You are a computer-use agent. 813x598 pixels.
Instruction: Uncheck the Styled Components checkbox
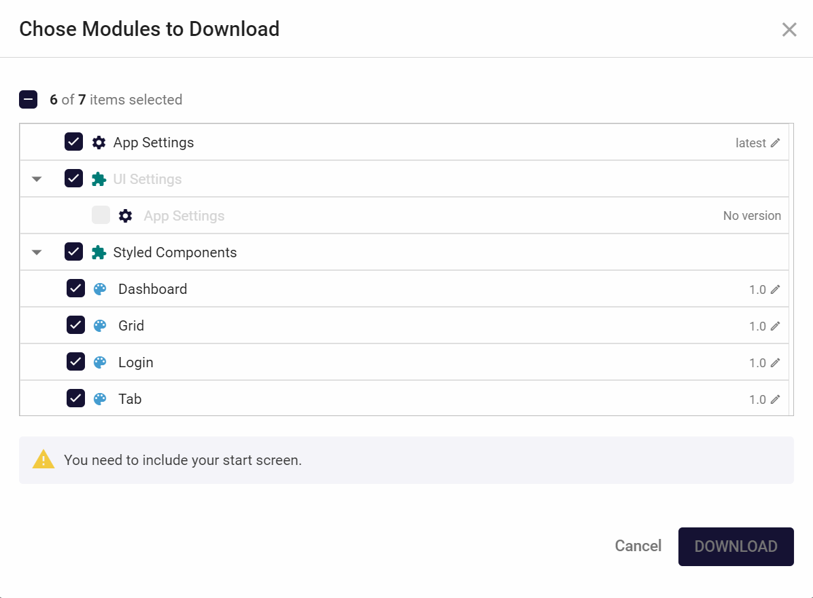tap(73, 252)
